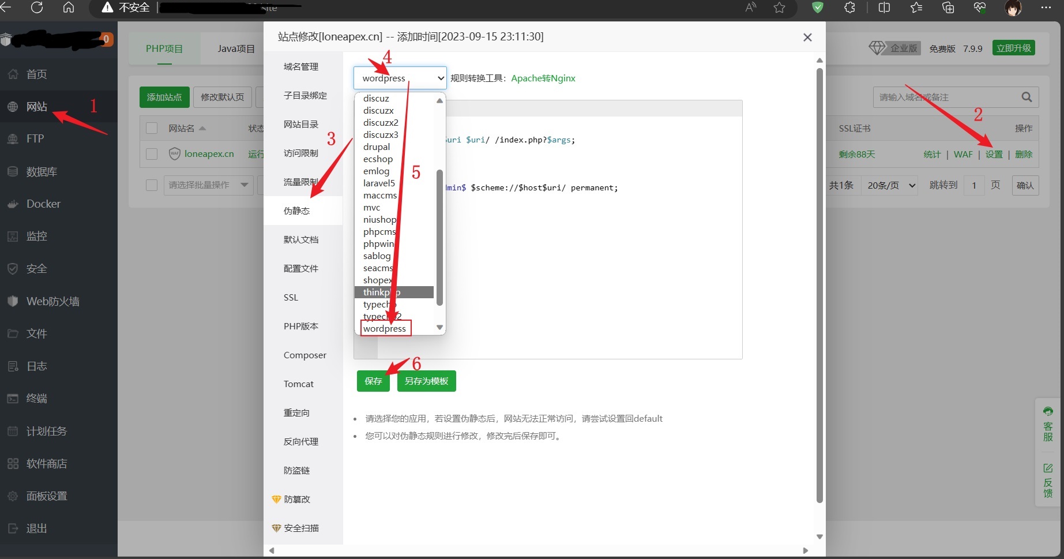Click the search magnifier icon in site search

[1027, 97]
